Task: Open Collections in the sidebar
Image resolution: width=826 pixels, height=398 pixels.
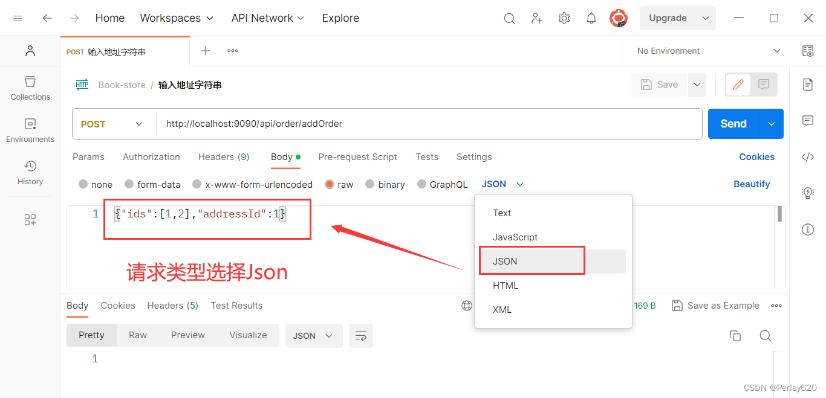Action: pos(30,88)
